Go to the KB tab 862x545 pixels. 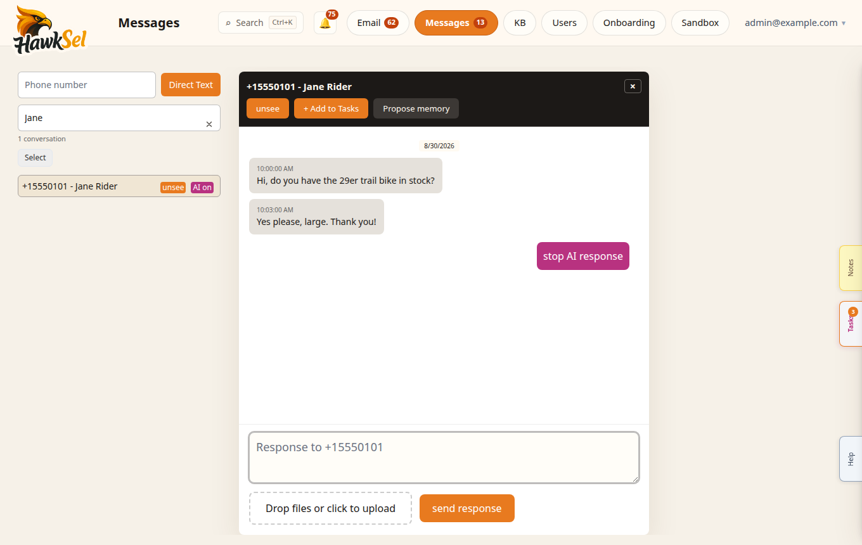pyautogui.click(x=520, y=23)
